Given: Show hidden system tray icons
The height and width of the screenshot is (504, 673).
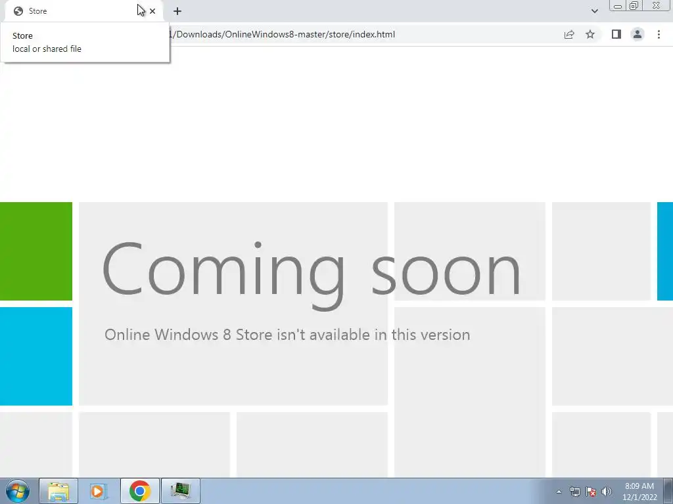Looking at the screenshot, I should click(559, 492).
